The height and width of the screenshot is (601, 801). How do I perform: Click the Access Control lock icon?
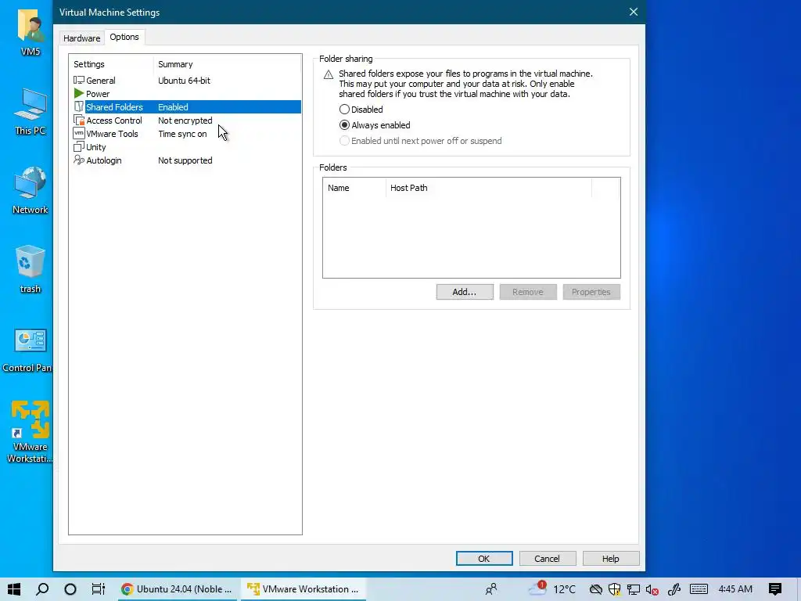coord(79,120)
